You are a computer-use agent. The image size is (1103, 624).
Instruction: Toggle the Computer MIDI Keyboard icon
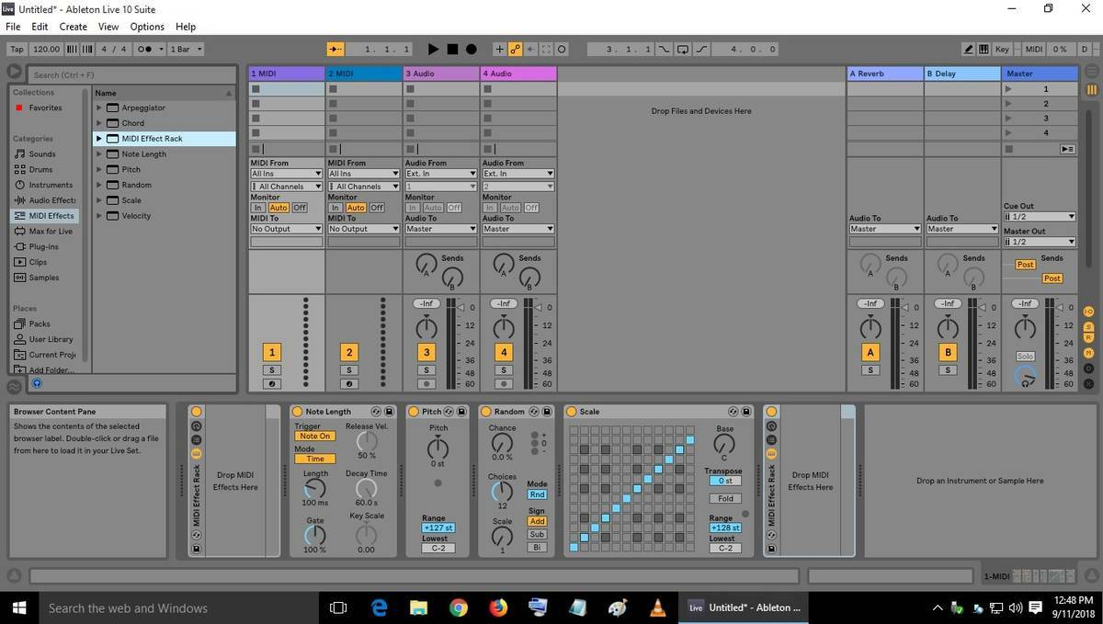[x=984, y=49]
